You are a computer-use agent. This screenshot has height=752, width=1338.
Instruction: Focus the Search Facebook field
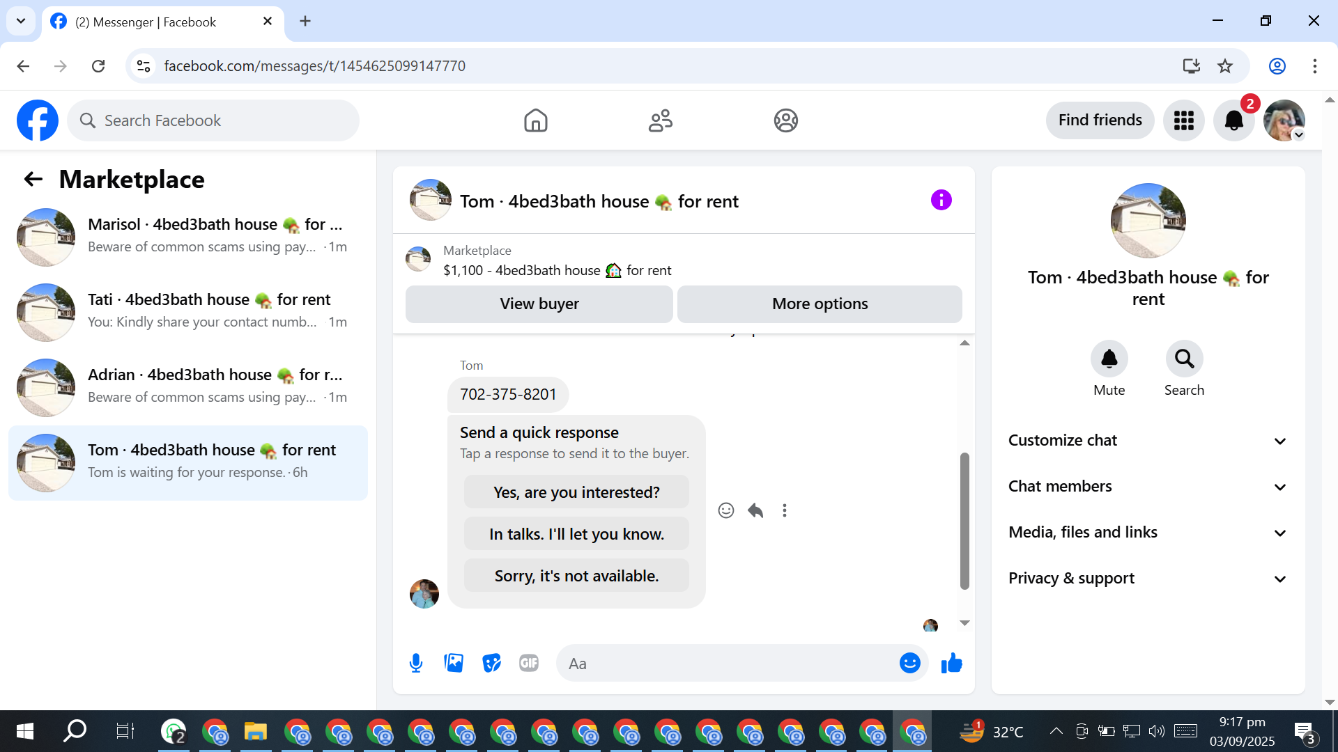coord(213,120)
